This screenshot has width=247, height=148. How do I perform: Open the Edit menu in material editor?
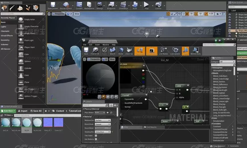(x=90, y=45)
